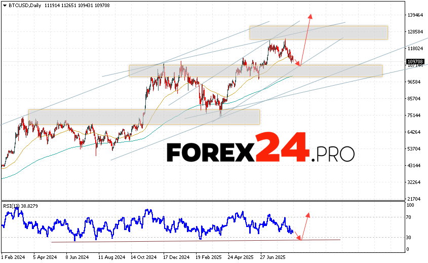Click the 139464 price axis label

(x=415, y=15)
